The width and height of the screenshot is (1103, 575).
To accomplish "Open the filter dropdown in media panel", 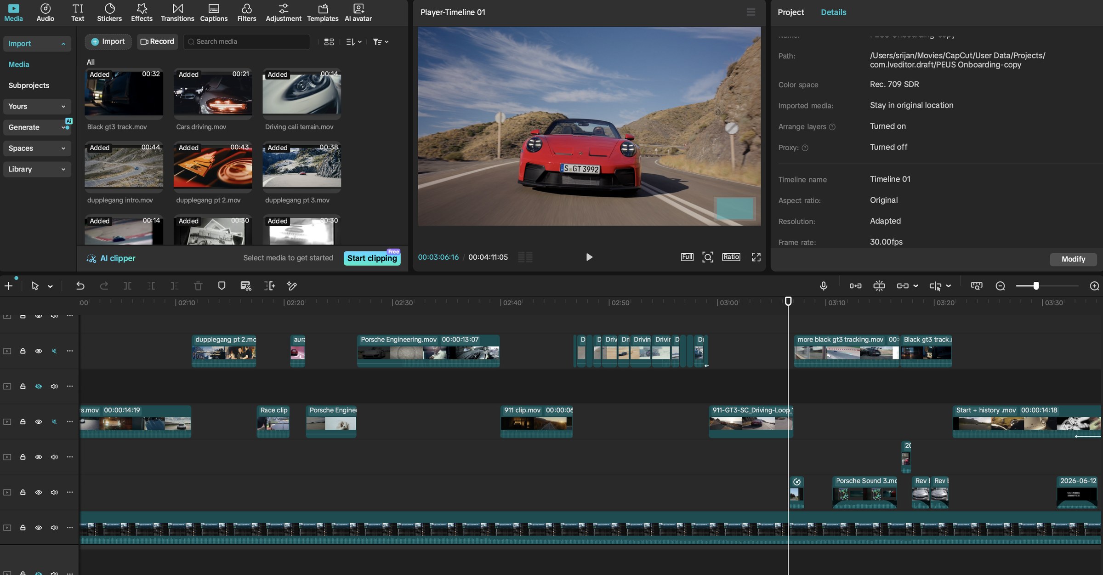I will [380, 42].
